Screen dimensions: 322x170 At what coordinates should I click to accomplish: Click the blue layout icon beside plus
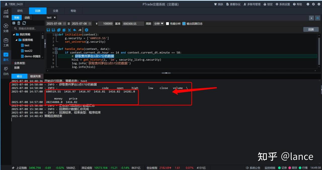(x=317, y=18)
